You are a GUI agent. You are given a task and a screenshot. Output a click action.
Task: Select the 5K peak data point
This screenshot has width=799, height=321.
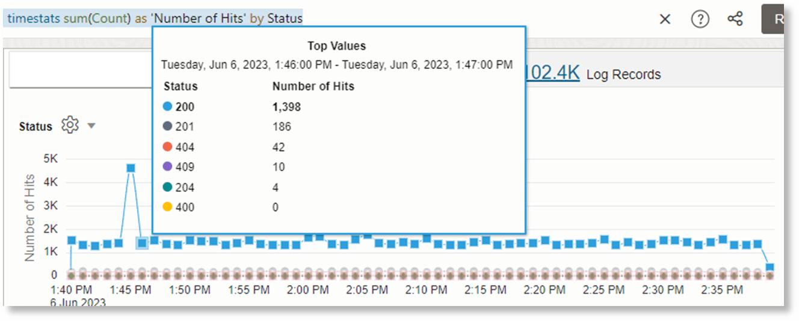pyautogui.click(x=130, y=168)
